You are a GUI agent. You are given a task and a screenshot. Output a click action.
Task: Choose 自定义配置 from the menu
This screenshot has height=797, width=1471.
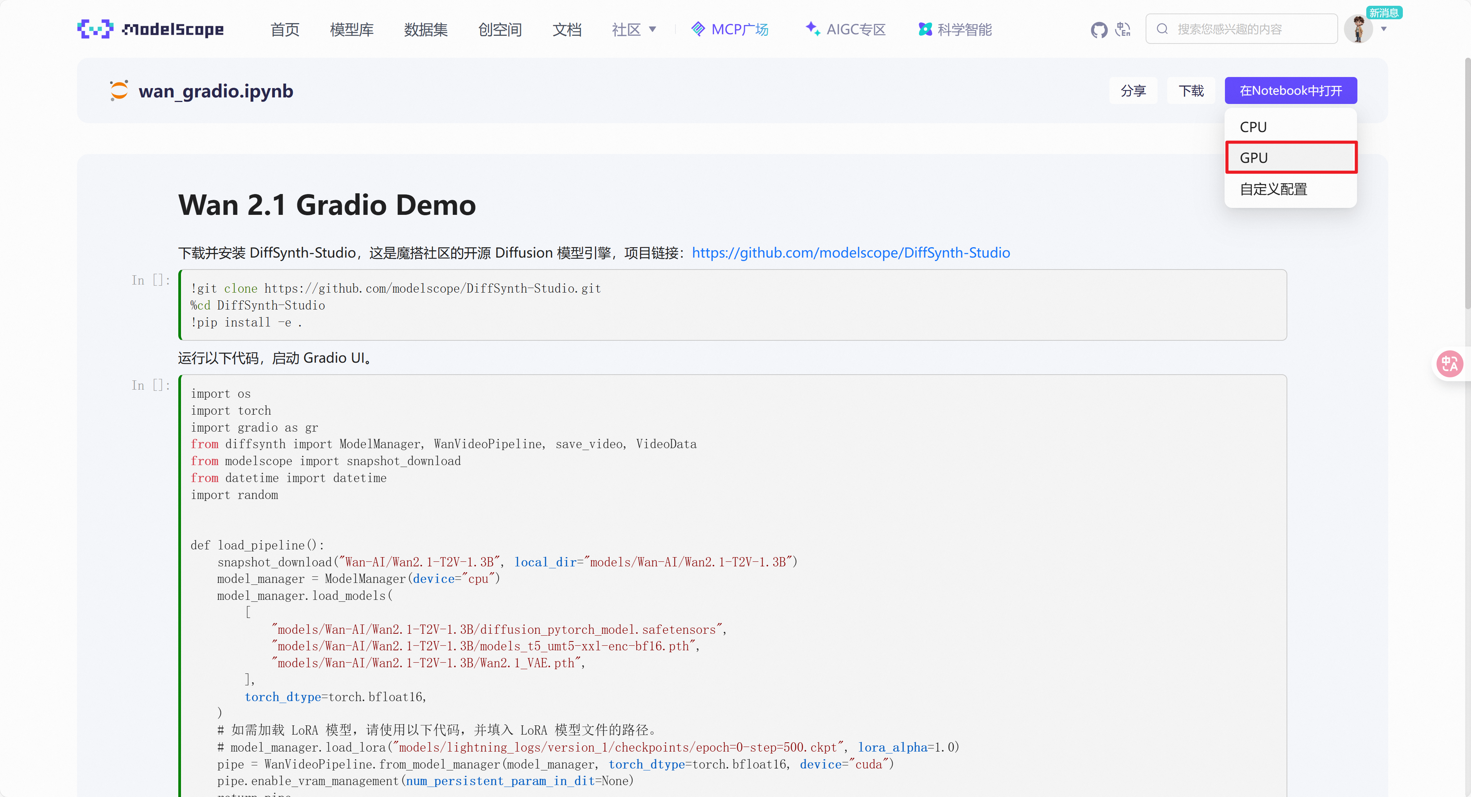click(x=1290, y=189)
